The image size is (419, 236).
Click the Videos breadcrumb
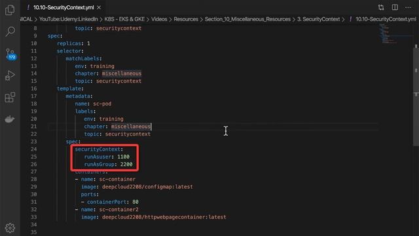[159, 19]
